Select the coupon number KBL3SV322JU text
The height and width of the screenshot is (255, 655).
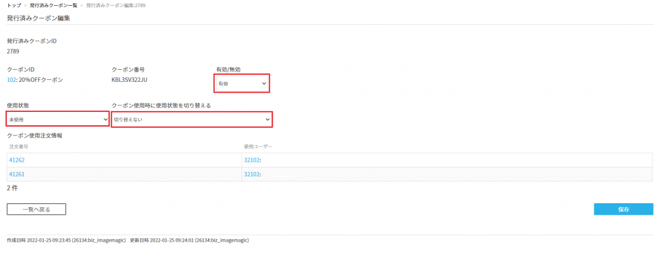pos(130,80)
